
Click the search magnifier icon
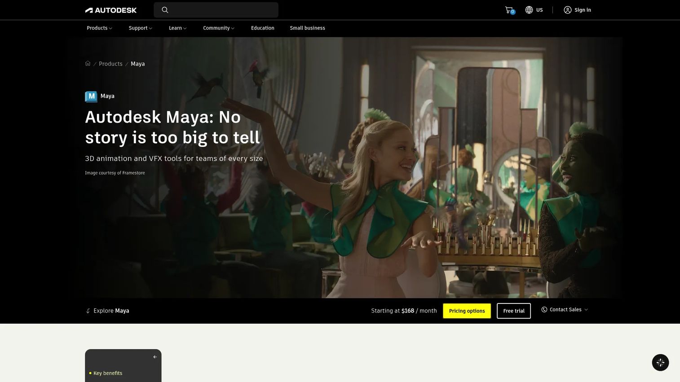[165, 10]
